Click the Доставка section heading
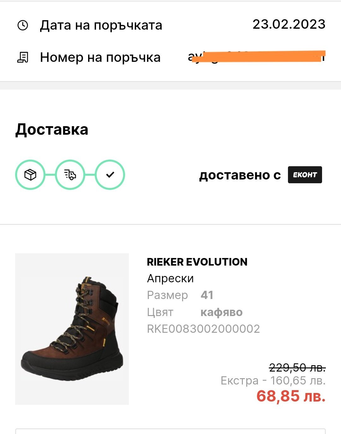The height and width of the screenshot is (434, 341). 52,129
